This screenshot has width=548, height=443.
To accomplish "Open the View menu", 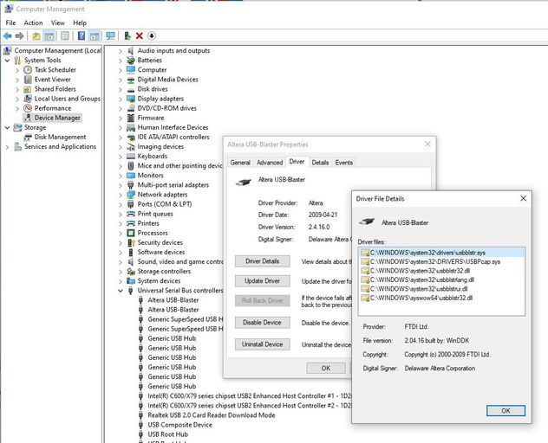I will click(58, 22).
